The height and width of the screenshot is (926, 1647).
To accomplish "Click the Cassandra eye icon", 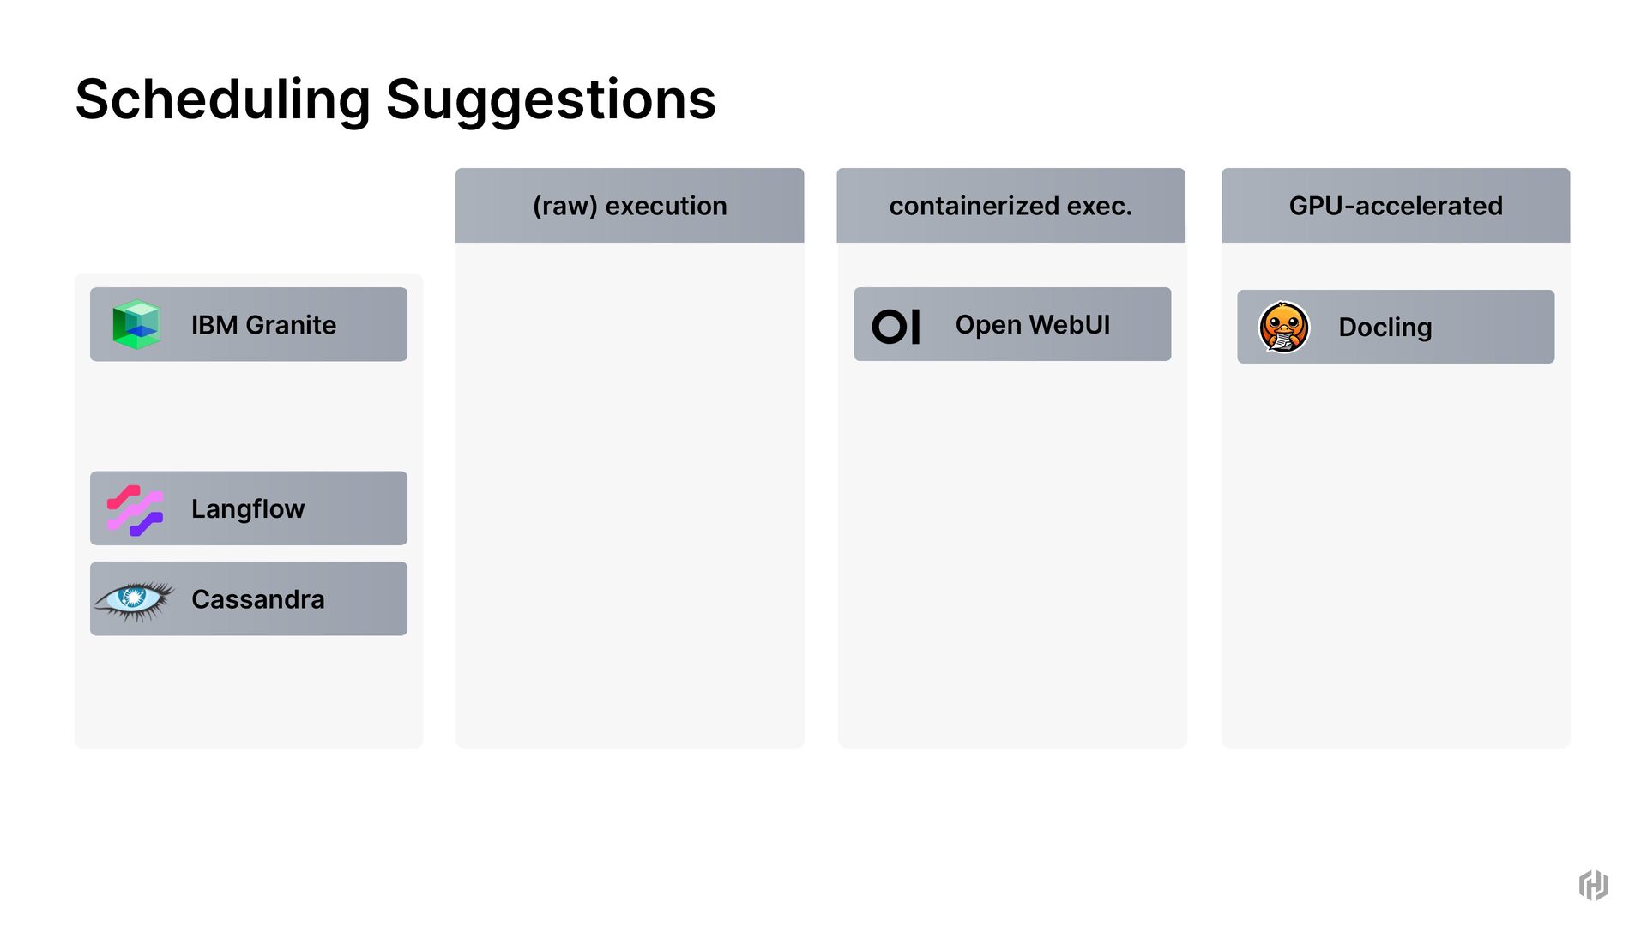I will pos(134,599).
